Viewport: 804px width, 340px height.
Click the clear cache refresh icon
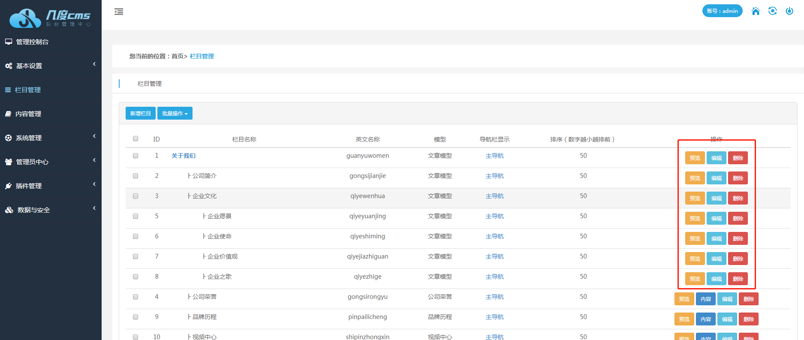pyautogui.click(x=772, y=11)
